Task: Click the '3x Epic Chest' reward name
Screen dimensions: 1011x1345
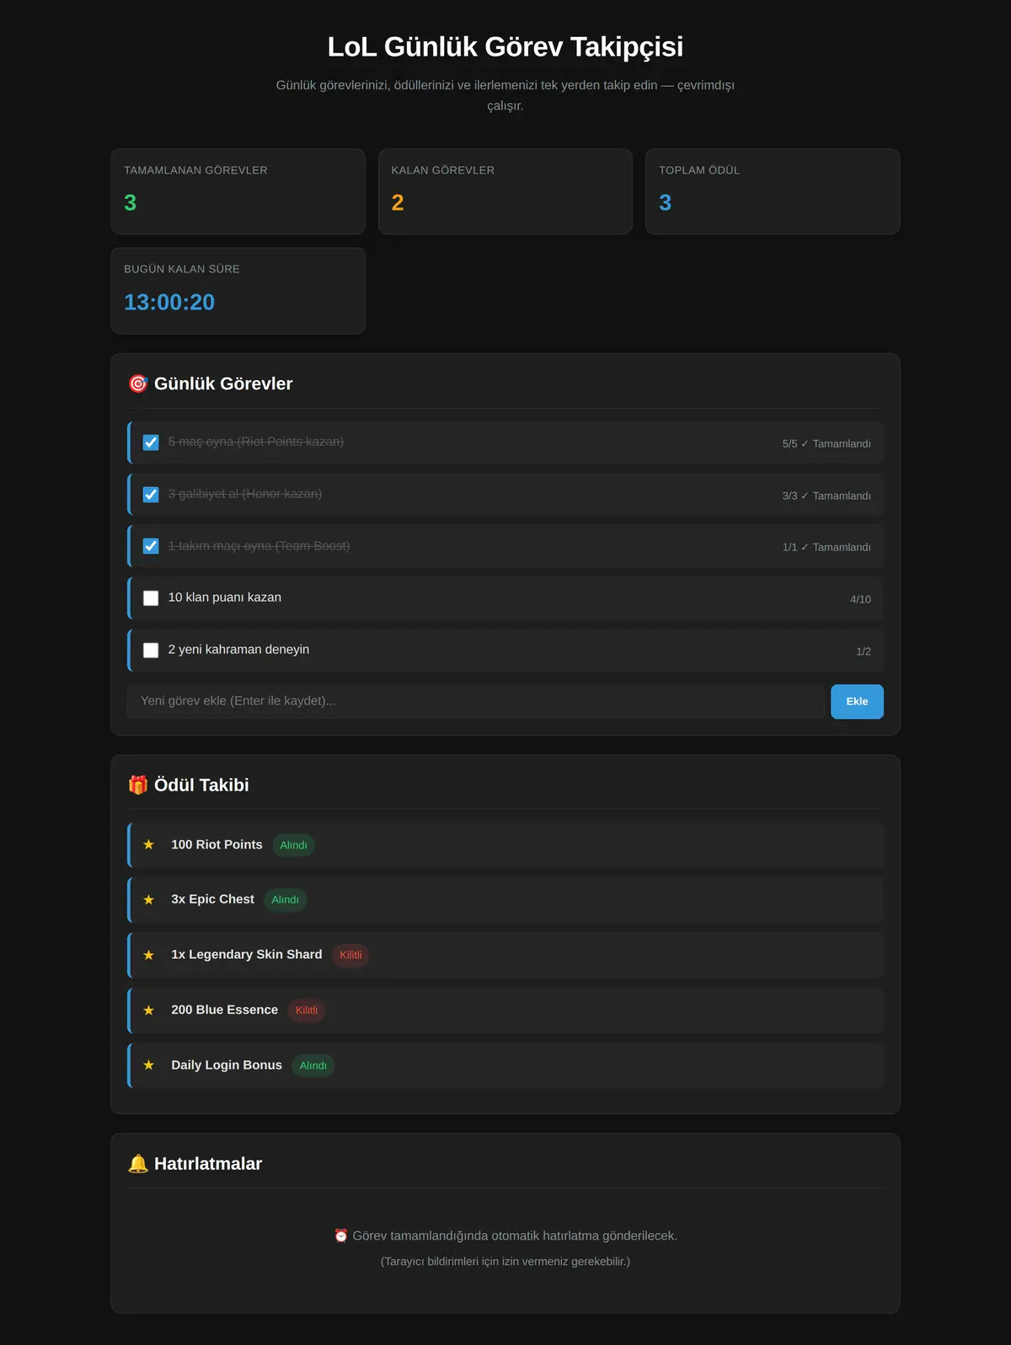Action: (212, 899)
